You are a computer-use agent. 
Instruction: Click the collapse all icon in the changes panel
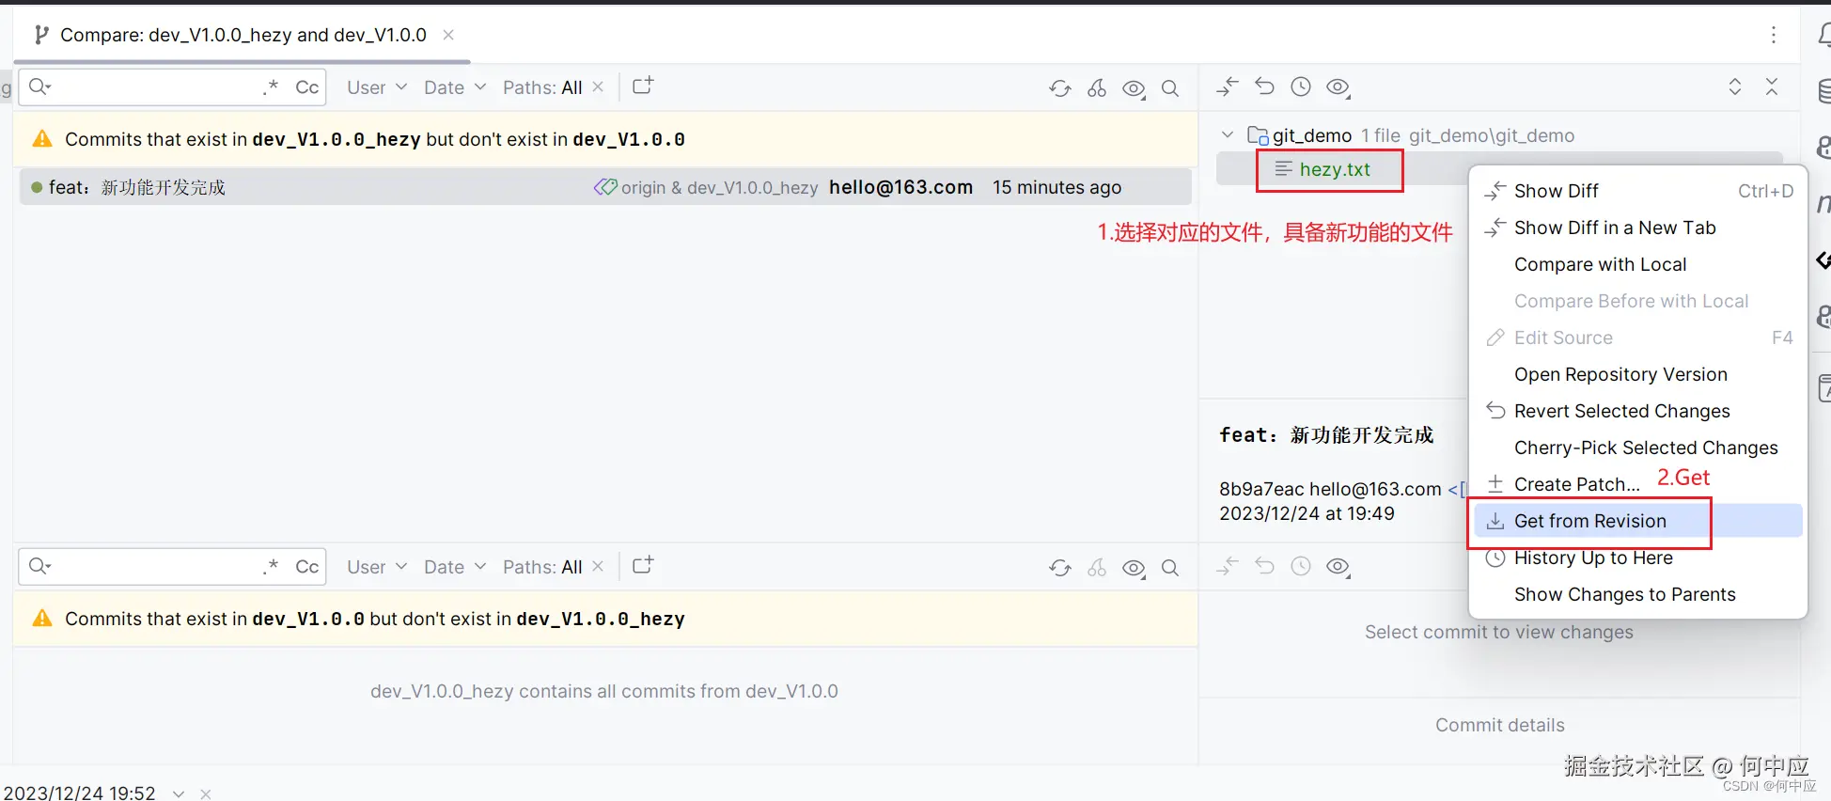1772,86
